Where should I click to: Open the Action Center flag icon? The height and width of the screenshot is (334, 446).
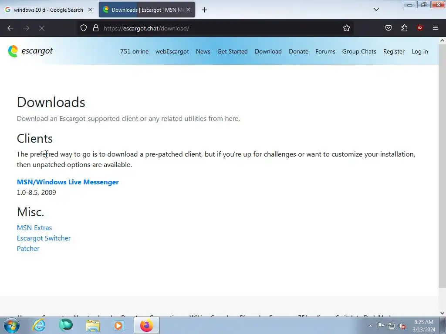click(381, 326)
